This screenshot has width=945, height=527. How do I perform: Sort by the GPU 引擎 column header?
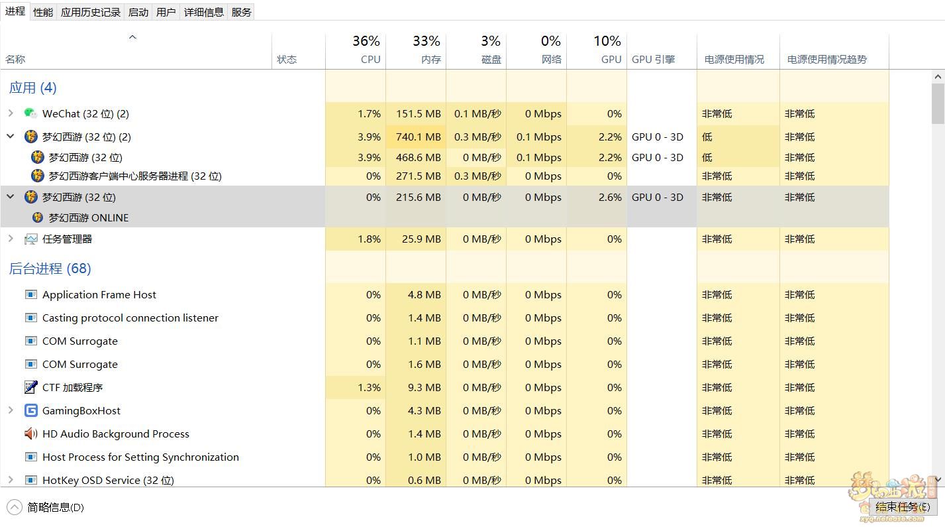pyautogui.click(x=662, y=51)
